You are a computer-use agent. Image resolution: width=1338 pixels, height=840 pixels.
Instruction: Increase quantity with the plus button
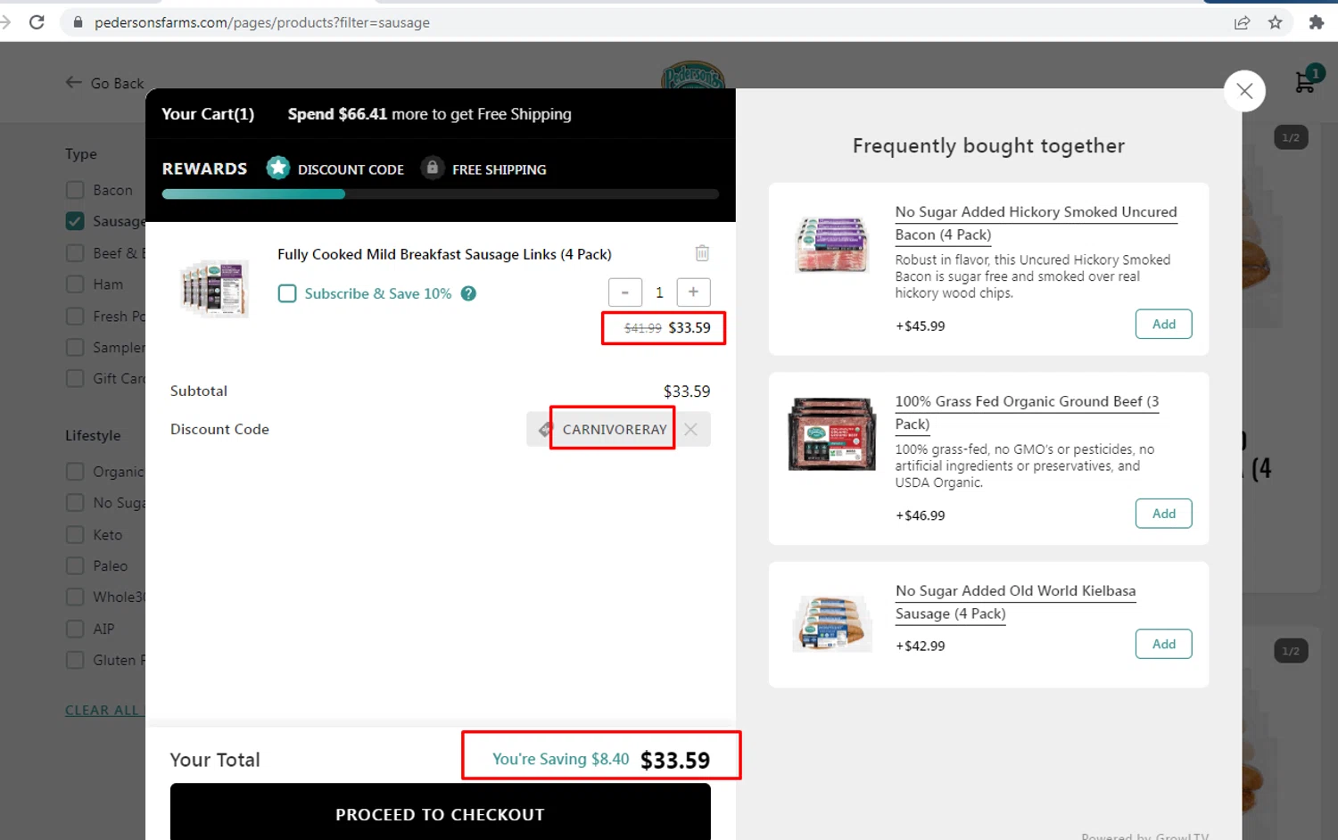pyautogui.click(x=693, y=292)
